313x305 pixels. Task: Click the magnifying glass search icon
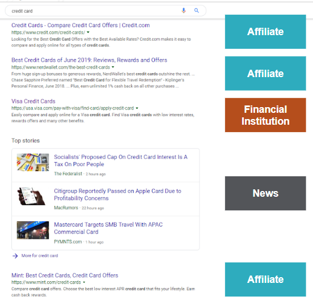pos(196,10)
